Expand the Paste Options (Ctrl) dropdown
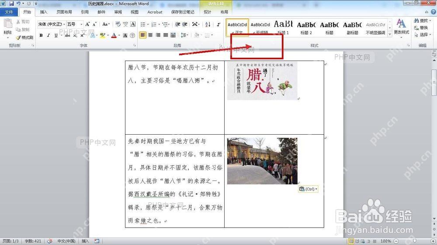This screenshot has width=437, height=245. [x=308, y=189]
